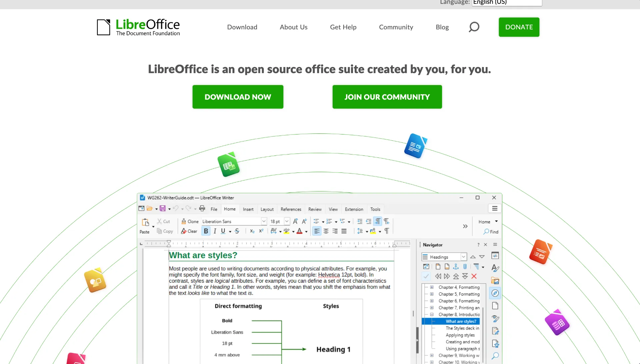Click the floating yellow Draw icon
This screenshot has width=640, height=364.
[95, 280]
